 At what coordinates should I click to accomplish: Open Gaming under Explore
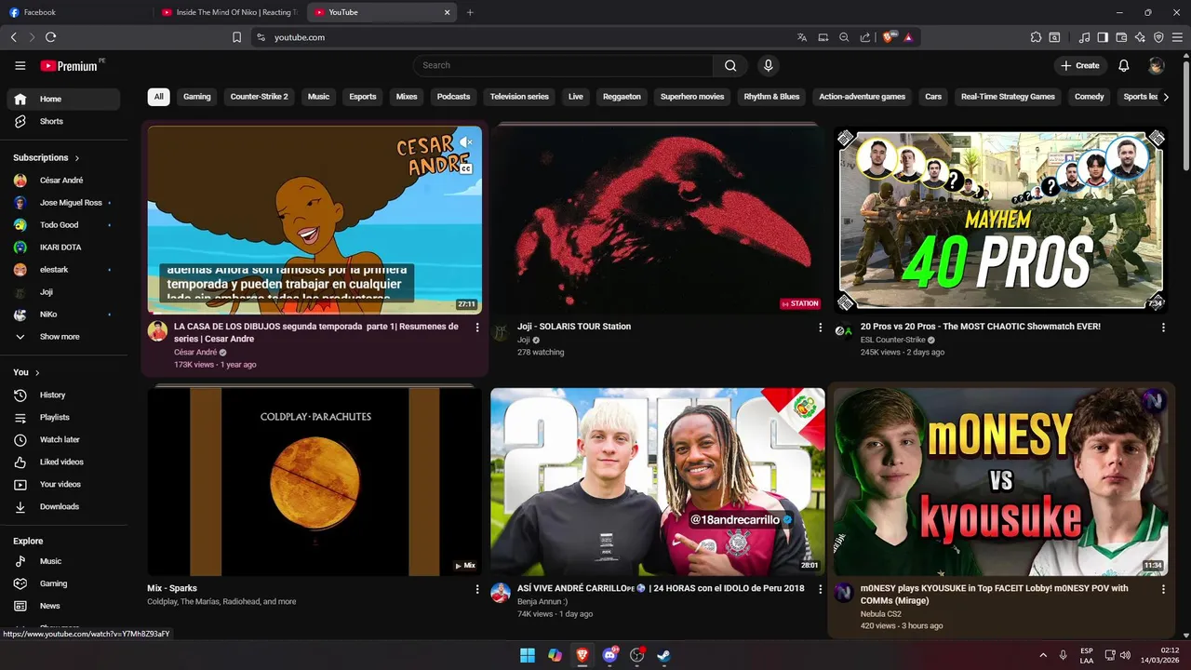pyautogui.click(x=64, y=583)
